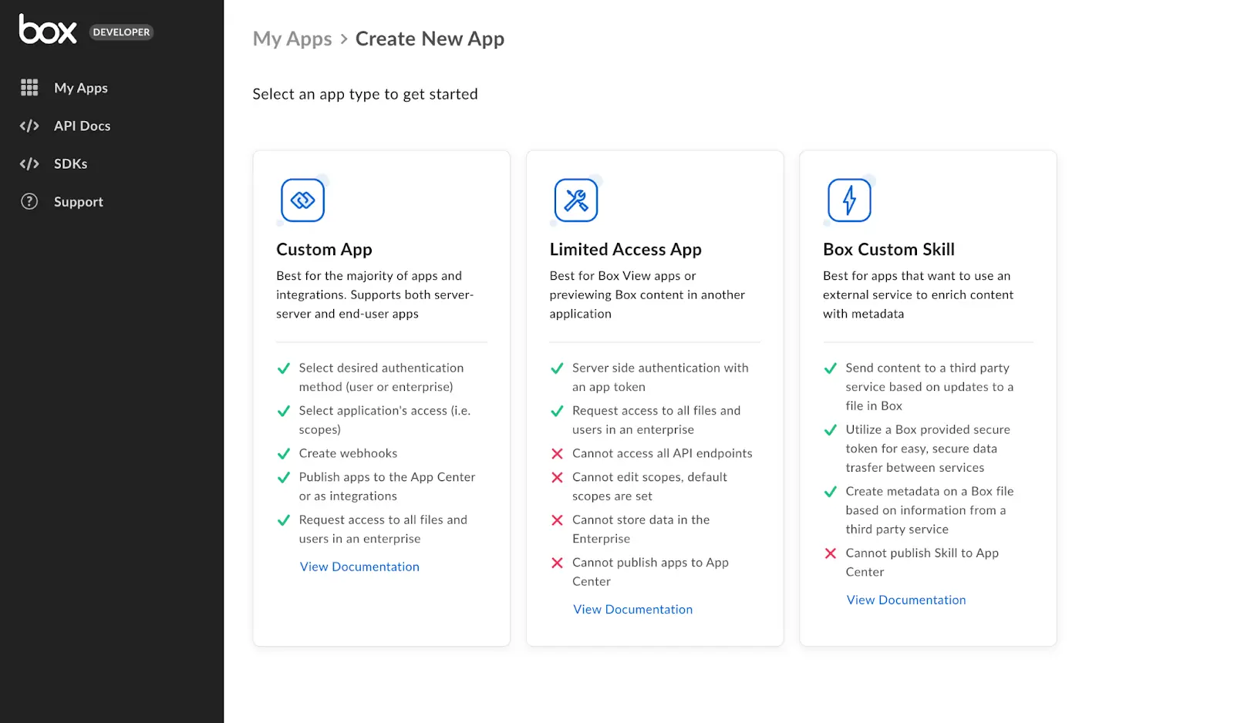1234x723 pixels.
Task: Click 'Select an app type to get started' text
Action: [x=365, y=94]
